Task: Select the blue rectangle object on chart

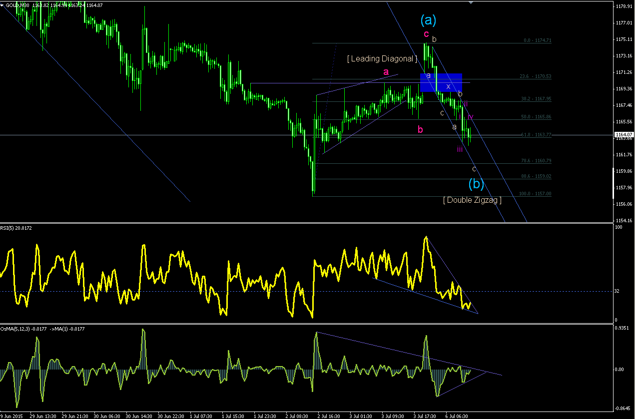Action: [x=441, y=82]
